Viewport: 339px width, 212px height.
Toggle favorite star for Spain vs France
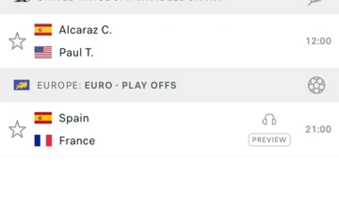tap(17, 129)
